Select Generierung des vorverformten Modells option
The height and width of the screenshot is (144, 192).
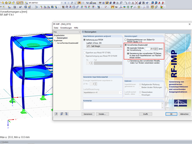[x=129, y=61]
